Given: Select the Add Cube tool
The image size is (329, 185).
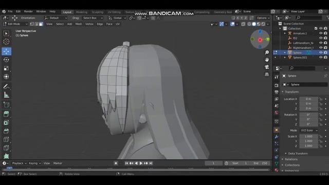Looking at the screenshot, I should point(6,105).
